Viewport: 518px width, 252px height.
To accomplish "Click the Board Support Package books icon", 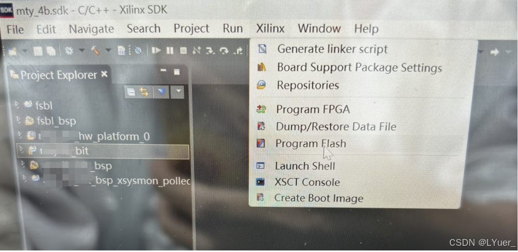I will (x=261, y=67).
